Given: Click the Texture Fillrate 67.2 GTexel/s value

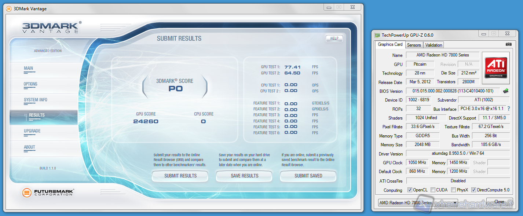Looking at the screenshot, I should pyautogui.click(x=491, y=127).
